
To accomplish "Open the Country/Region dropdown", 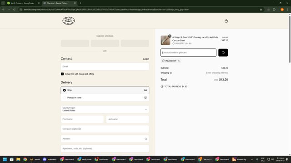I will [x=105, y=109].
